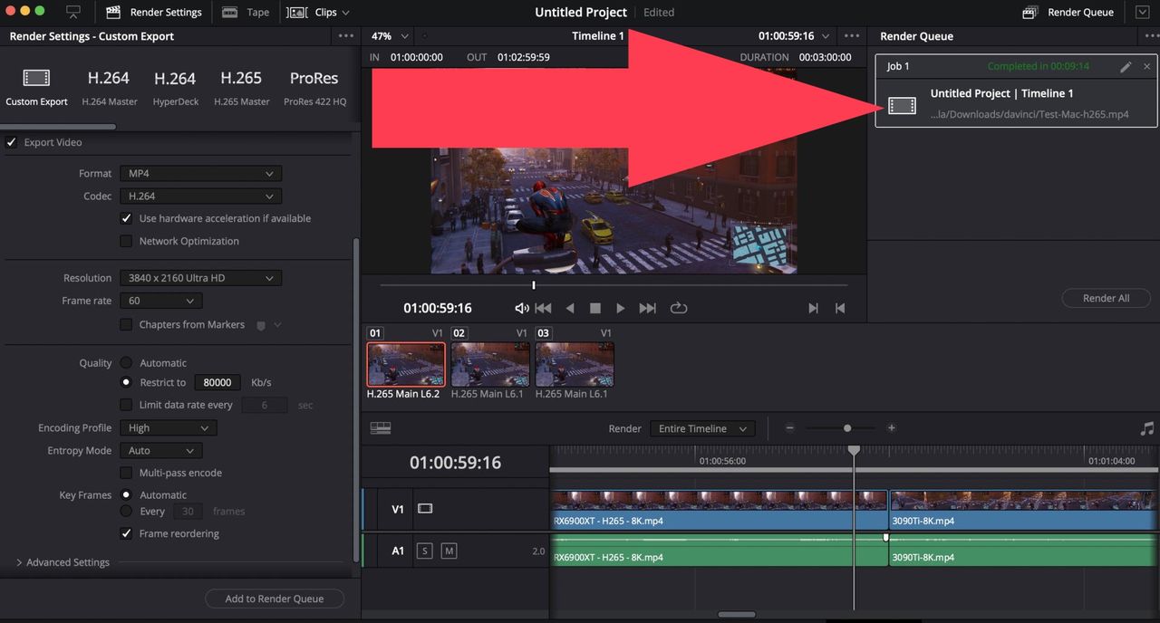The image size is (1160, 623).
Task: Open the Frame rate dropdown
Action: (161, 301)
